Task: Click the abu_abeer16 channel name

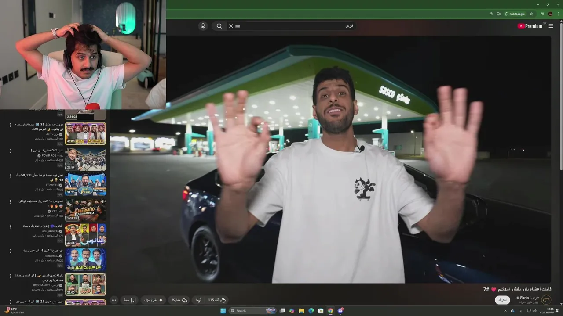Action: pos(50,231)
